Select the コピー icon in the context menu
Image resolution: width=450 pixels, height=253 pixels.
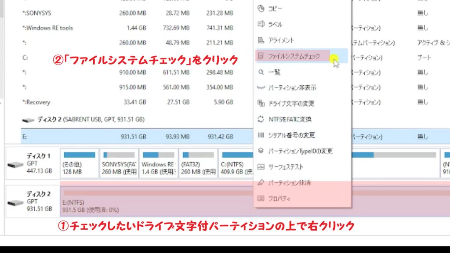pyautogui.click(x=260, y=8)
